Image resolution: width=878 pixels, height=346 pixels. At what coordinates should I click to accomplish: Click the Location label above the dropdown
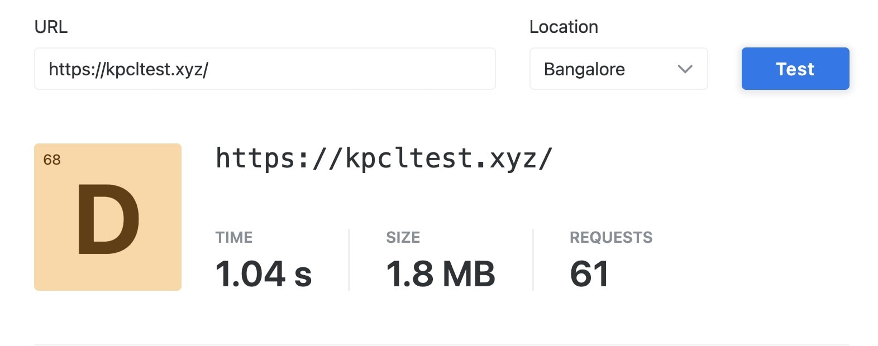tap(564, 27)
